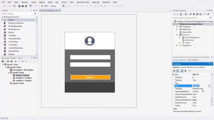Select pictureBox1 PictureBox in Document Outline
The image size is (214, 120).
point(23,70)
